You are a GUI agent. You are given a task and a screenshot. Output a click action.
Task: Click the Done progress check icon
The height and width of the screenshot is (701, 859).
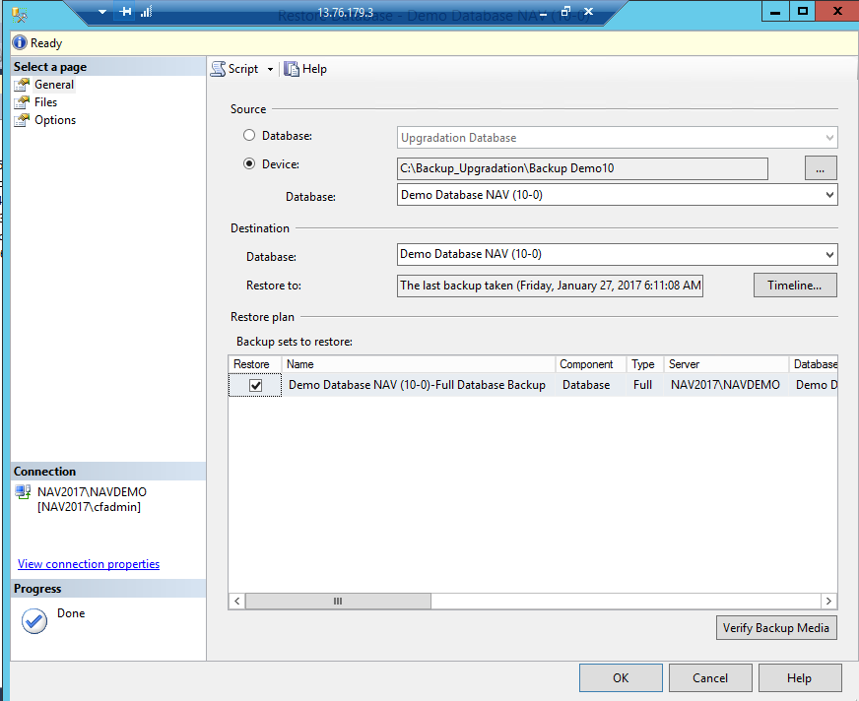pyautogui.click(x=33, y=621)
